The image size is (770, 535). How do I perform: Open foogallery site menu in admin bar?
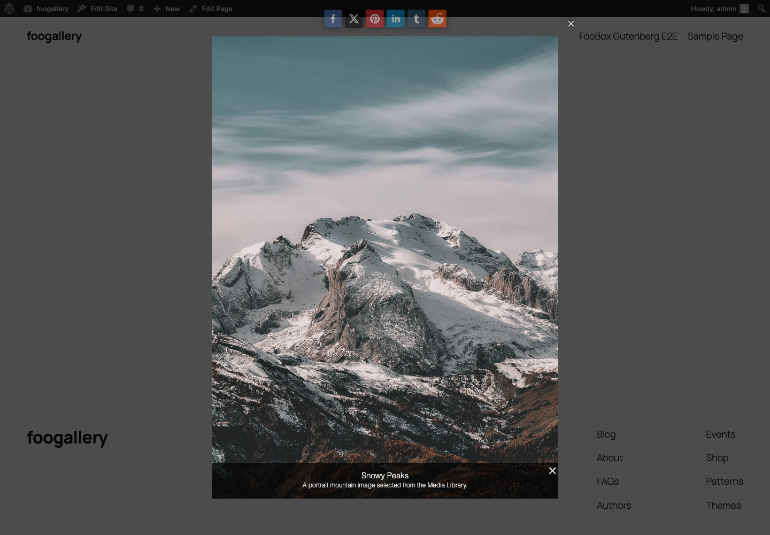46,9
